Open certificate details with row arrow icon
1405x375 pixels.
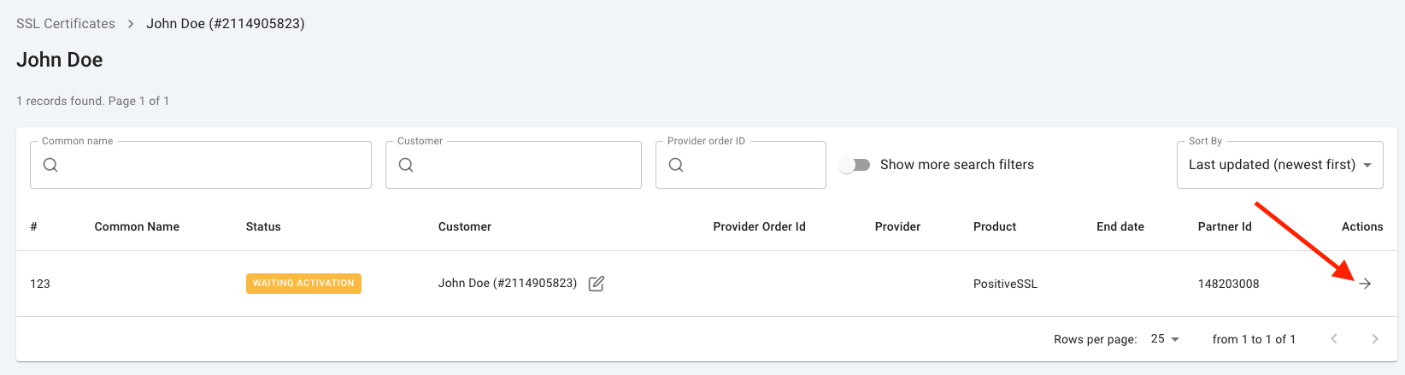[x=1365, y=284]
